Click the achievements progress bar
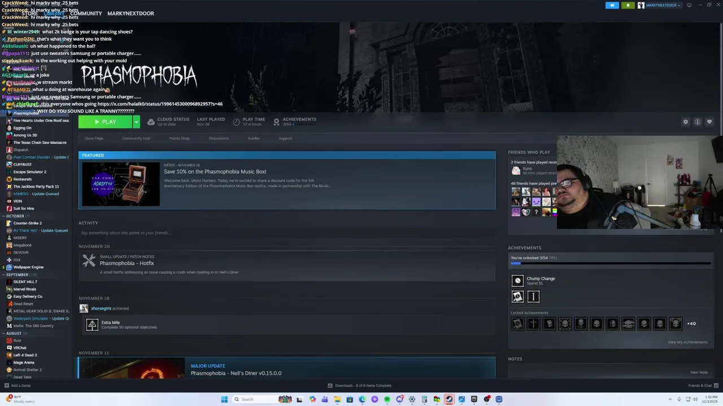723x406 pixels. [611, 263]
